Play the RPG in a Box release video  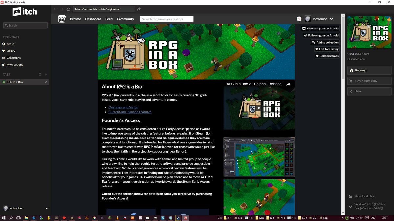tap(259, 108)
